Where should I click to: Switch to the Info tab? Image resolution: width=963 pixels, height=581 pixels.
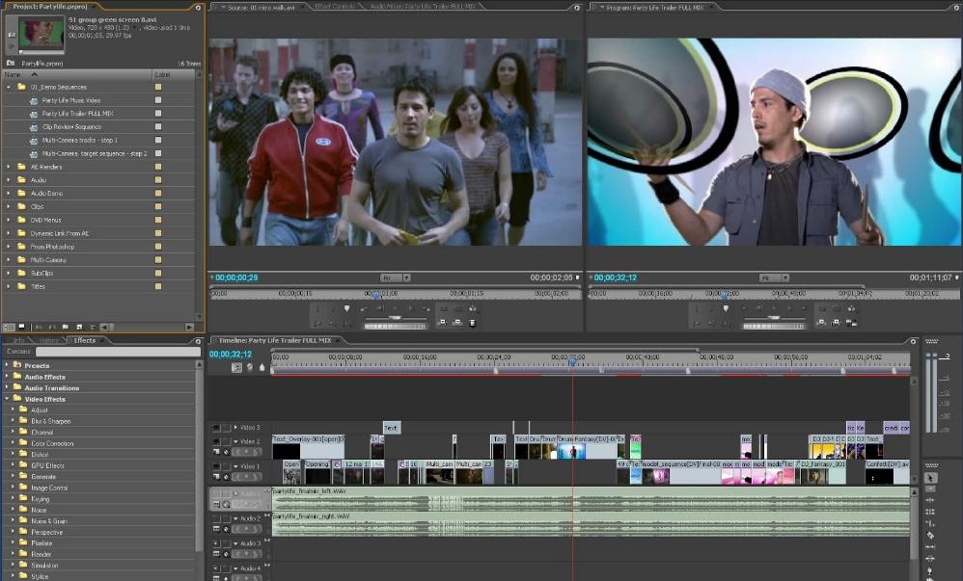point(18,340)
